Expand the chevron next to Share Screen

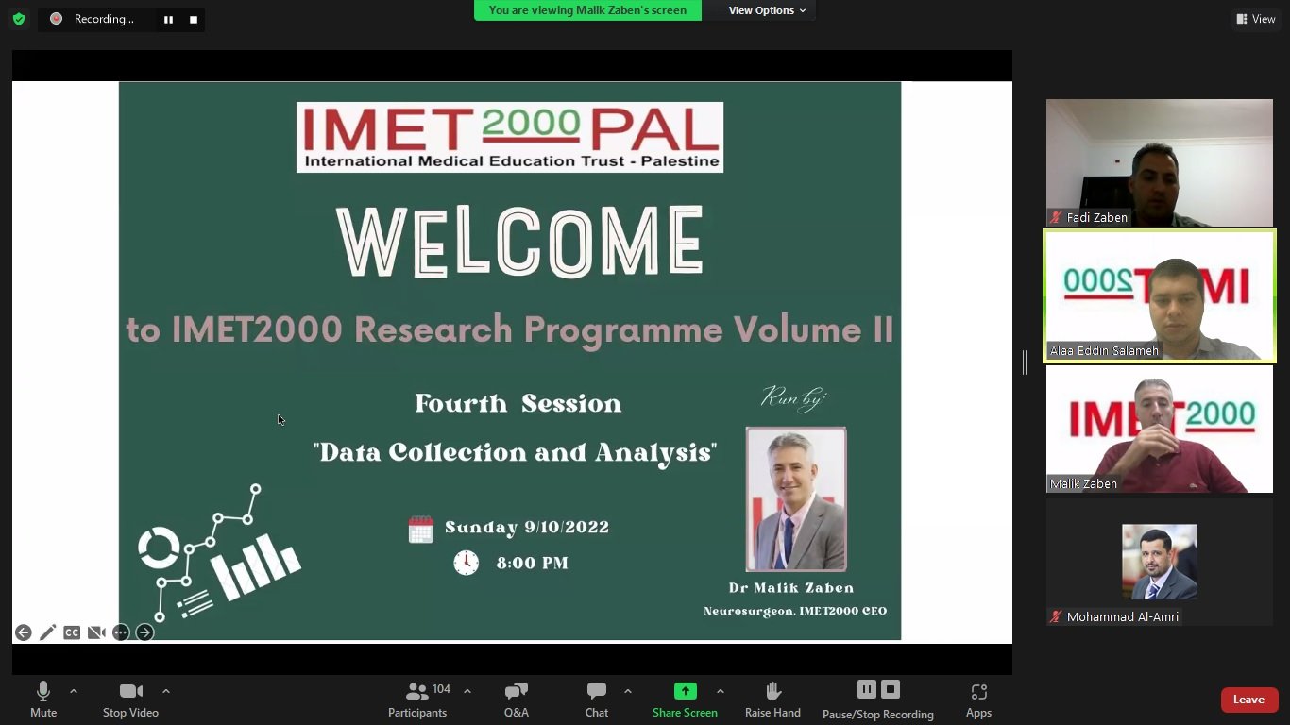coord(721,691)
